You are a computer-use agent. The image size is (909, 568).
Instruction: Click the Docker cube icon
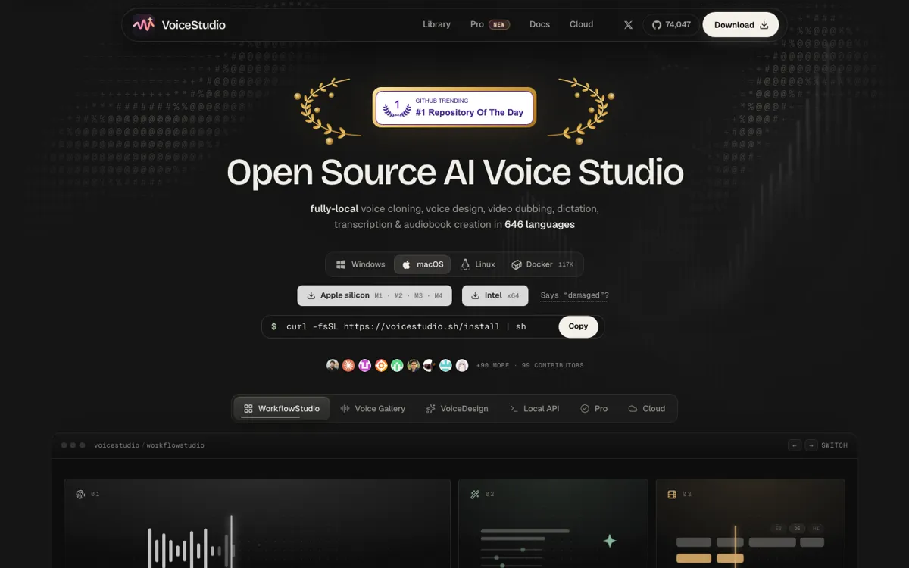click(x=517, y=264)
